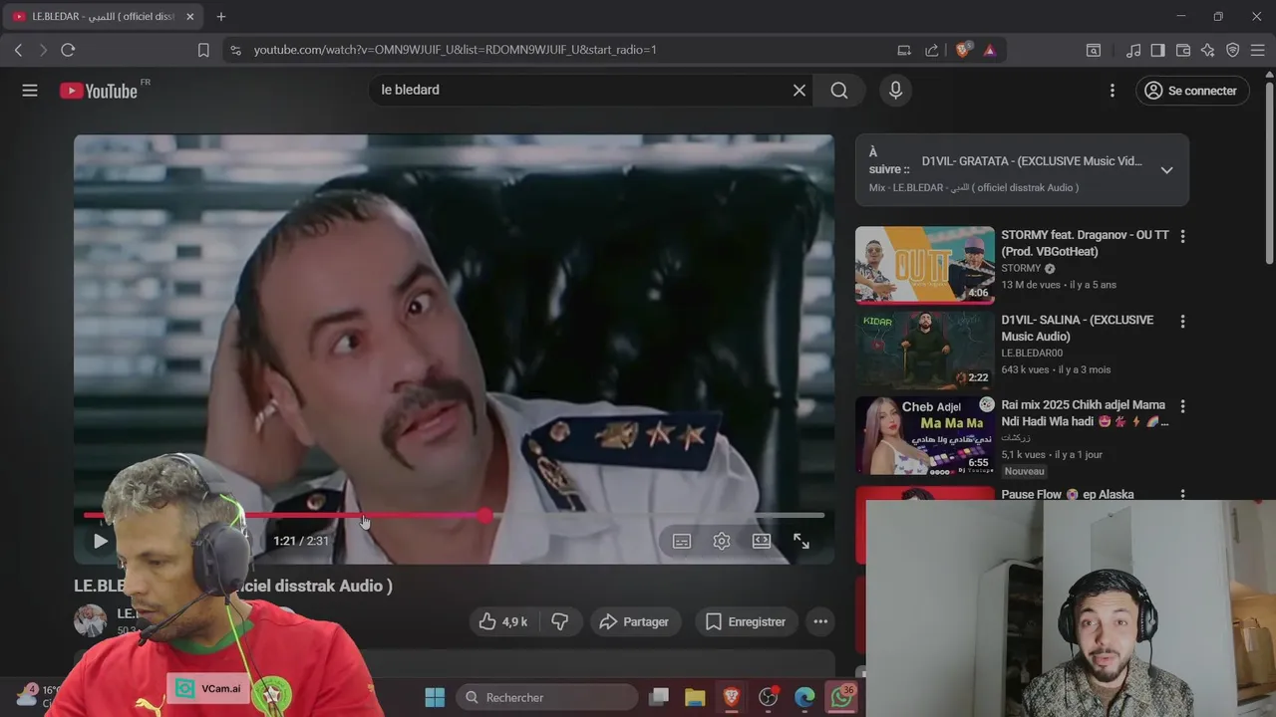Dislike the video with the thumbs-down button
Image resolution: width=1276 pixels, height=717 pixels.
560,621
